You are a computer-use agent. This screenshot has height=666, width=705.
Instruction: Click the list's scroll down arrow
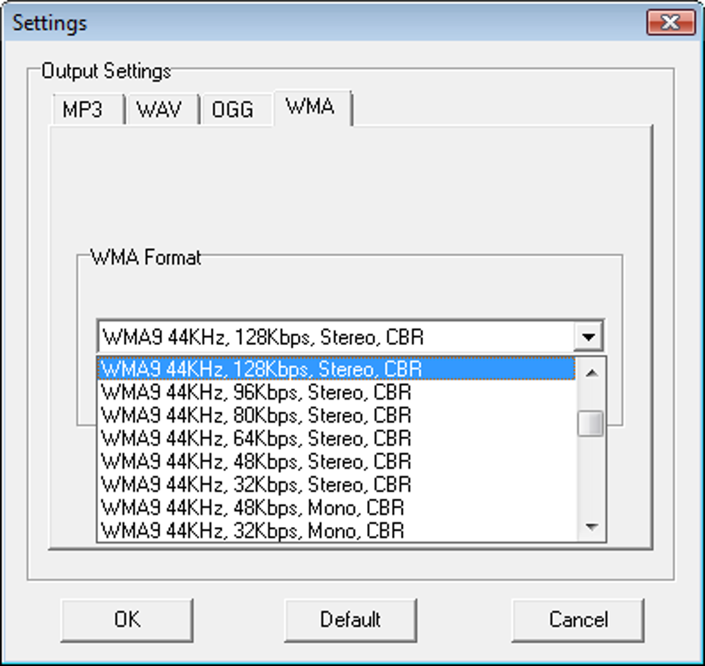point(591,528)
